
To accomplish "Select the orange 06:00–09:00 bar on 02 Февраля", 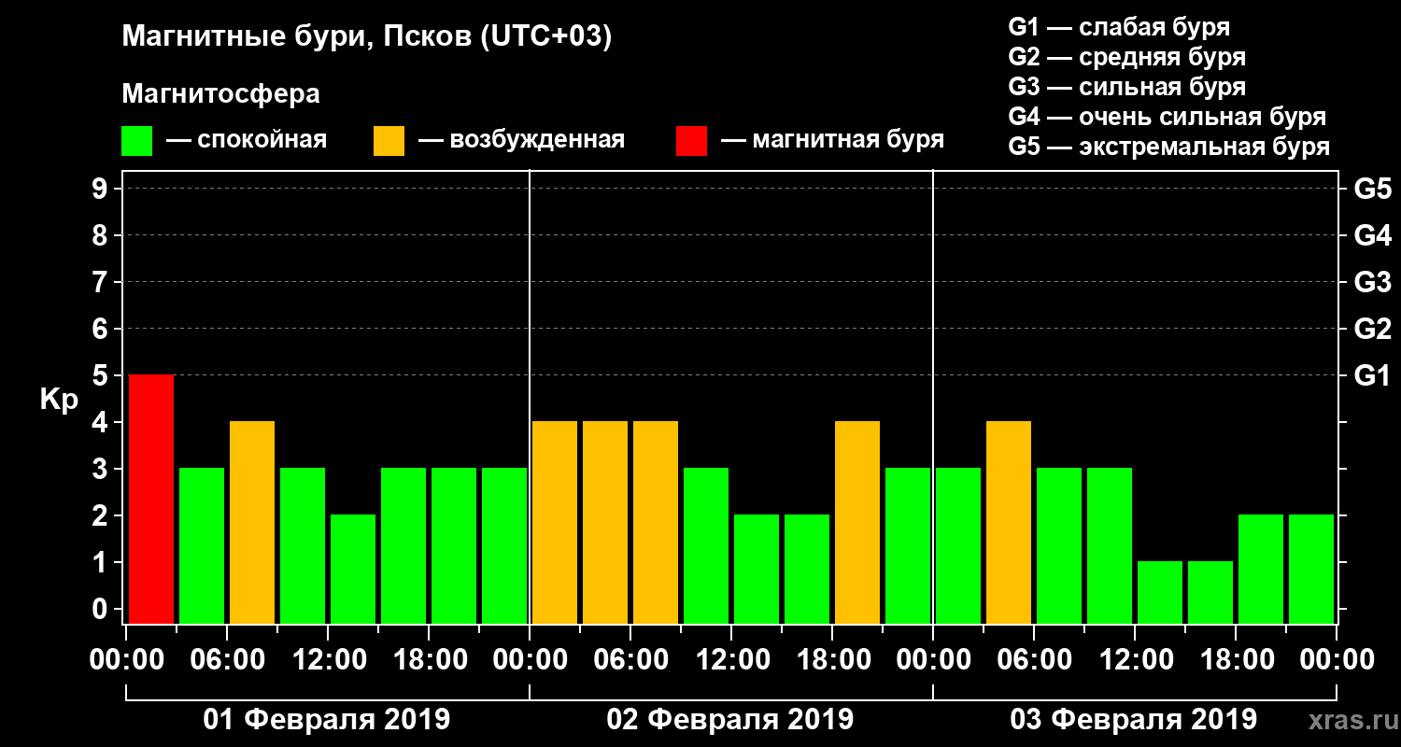I will point(656,522).
